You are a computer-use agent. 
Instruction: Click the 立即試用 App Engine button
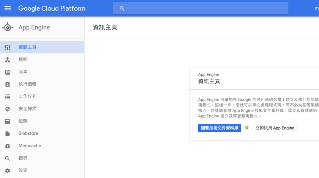[275, 128]
